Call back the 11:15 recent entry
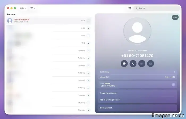The height and width of the screenshot is (119, 186). [x=88, y=43]
